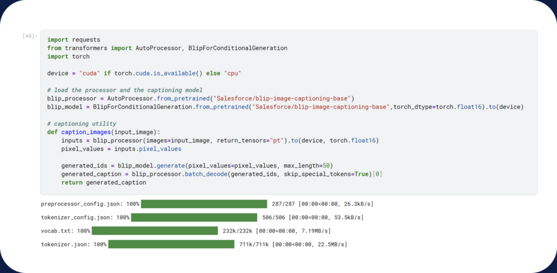Click the pixel_values = inputs.pixel_values line
The height and width of the screenshot is (273, 557).
click(x=121, y=149)
